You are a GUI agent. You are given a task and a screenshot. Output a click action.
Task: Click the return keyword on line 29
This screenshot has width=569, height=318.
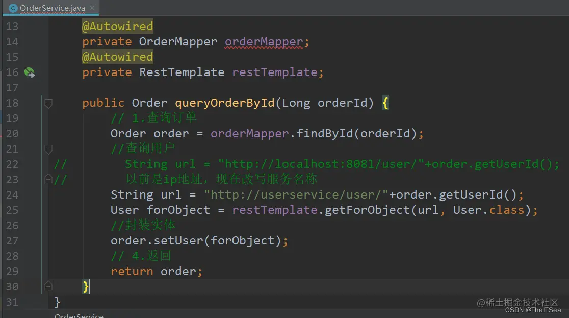(132, 272)
